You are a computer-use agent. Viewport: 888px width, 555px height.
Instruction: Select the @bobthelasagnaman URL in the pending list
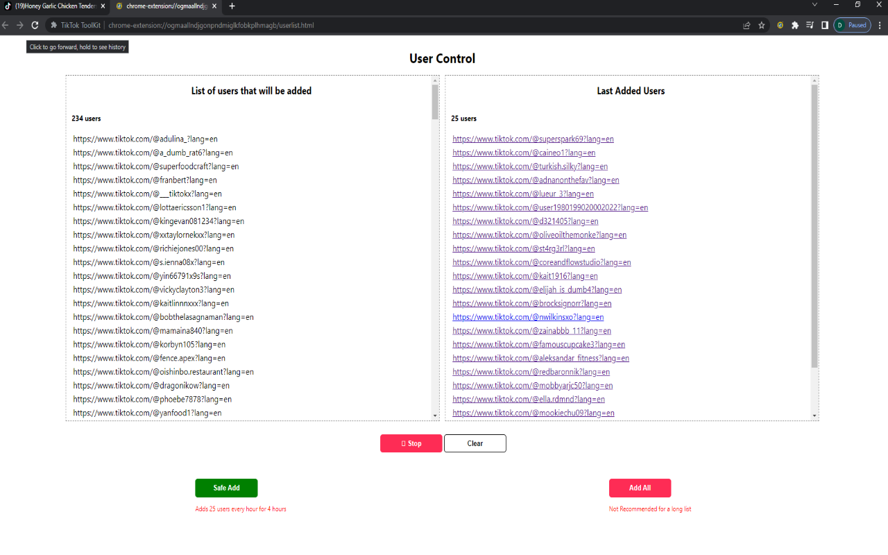click(163, 317)
